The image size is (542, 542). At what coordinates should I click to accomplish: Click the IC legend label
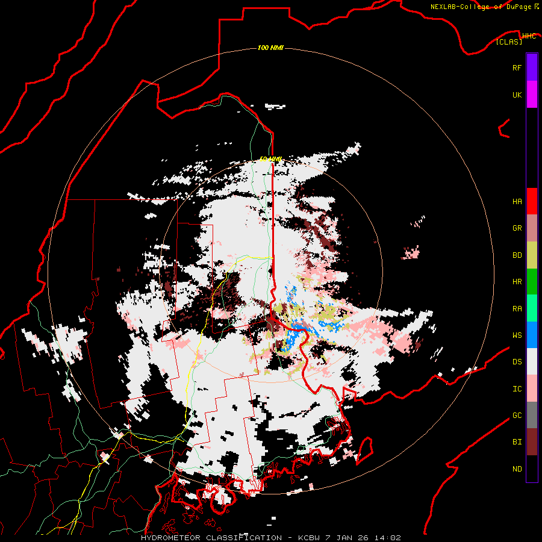517,389
